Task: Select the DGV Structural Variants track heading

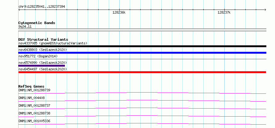Action: pyautogui.click(x=43, y=39)
